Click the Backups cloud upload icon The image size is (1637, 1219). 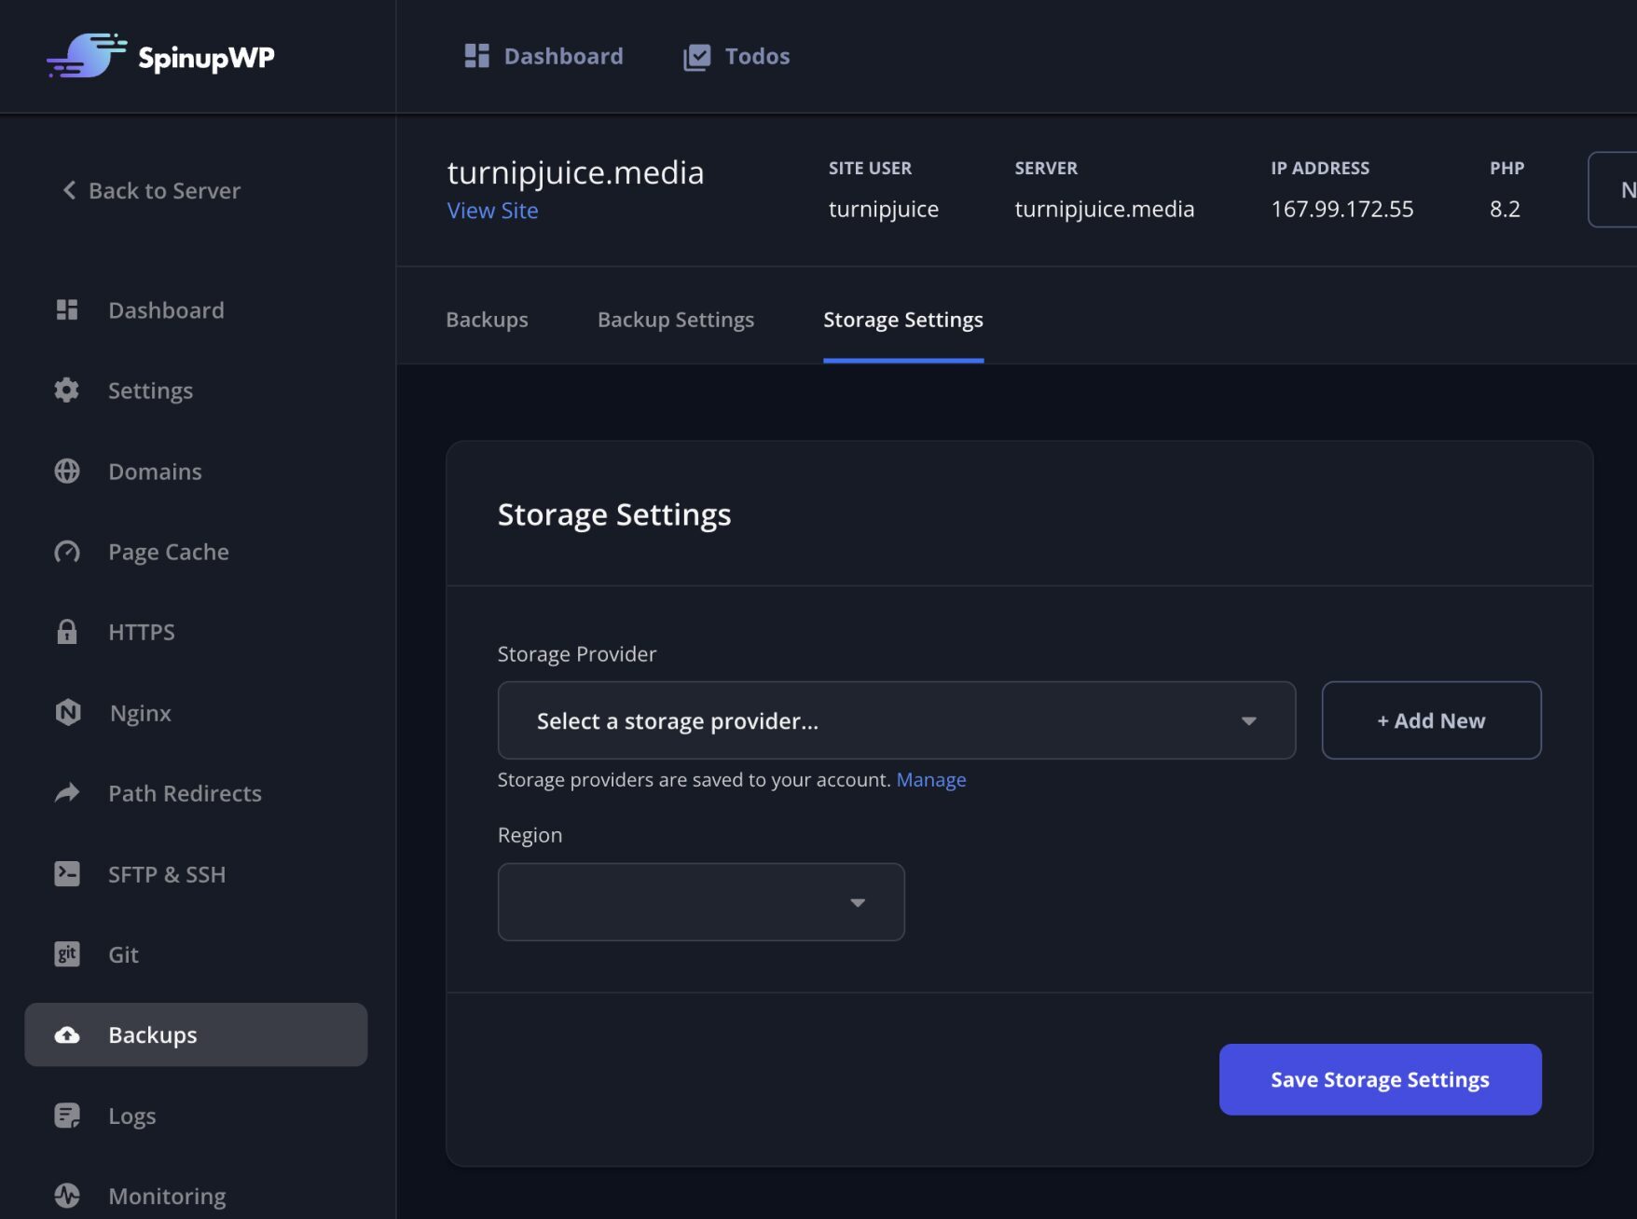[x=67, y=1034]
